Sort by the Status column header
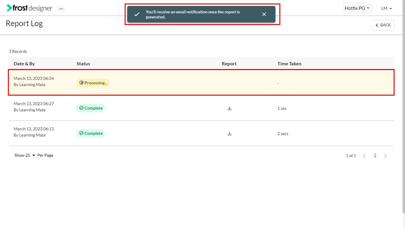405x228 pixels. coord(83,63)
